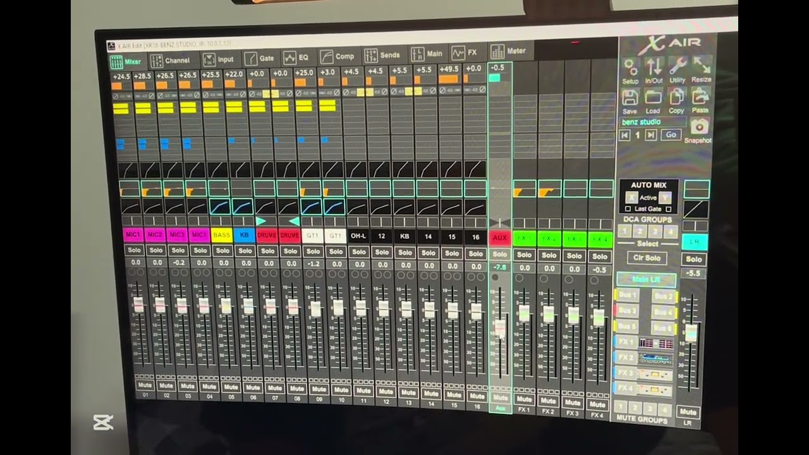
Task: Select the cyan LR main channel label
Action: (x=695, y=242)
